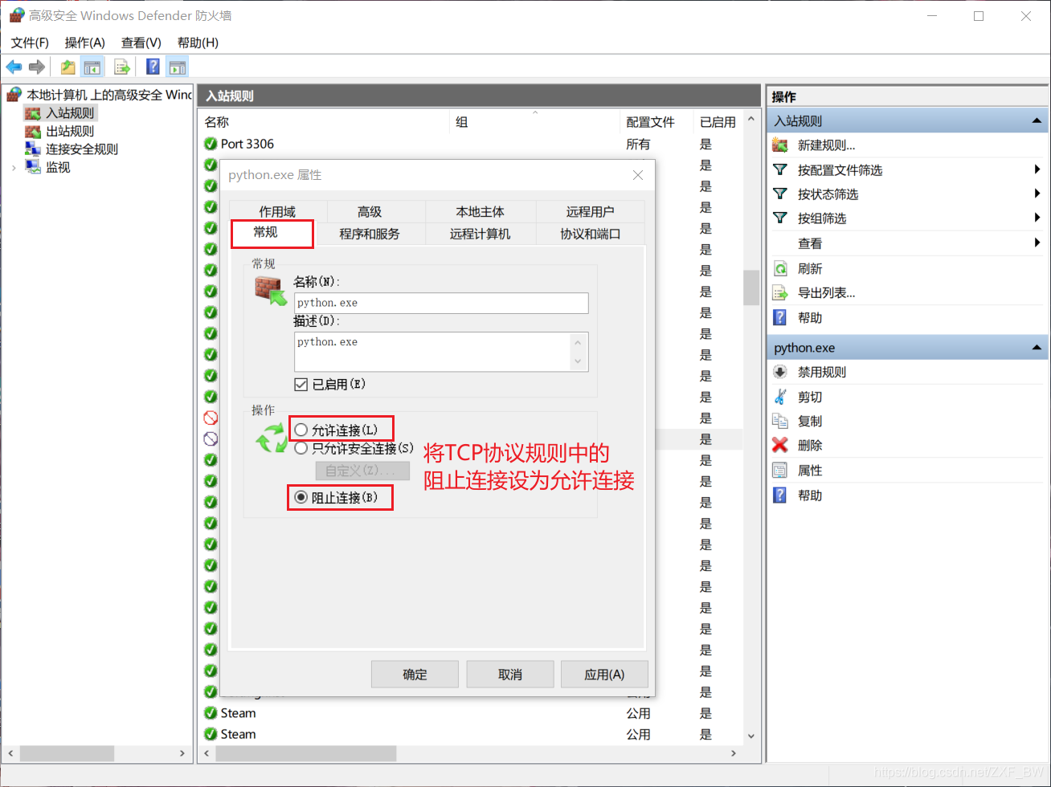Click the 复制 copy icon
Screen dimensions: 1051x787
(780, 421)
